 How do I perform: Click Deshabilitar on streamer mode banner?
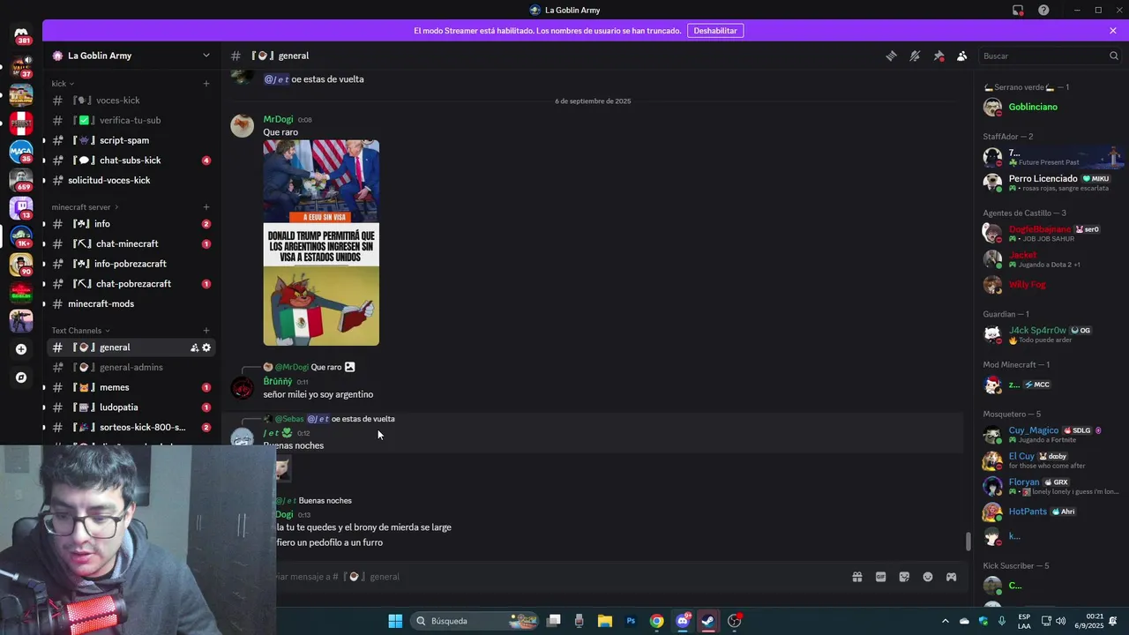(715, 31)
